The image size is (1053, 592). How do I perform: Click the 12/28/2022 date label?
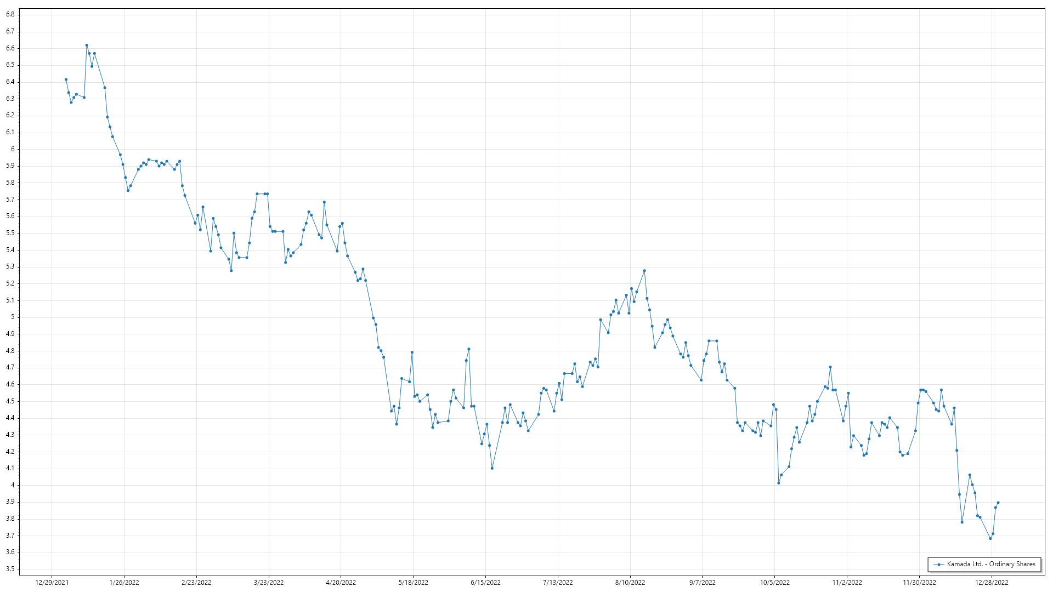pyautogui.click(x=991, y=582)
